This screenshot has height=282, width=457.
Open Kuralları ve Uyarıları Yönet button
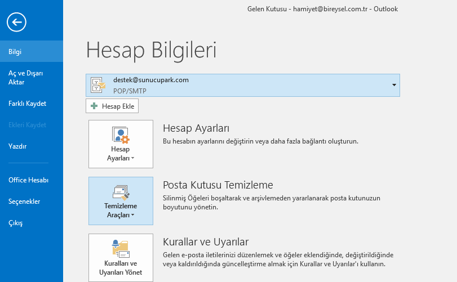coord(121,258)
